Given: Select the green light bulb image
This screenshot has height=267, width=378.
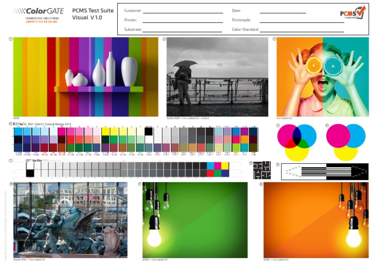Looking at the screenshot, I should (195, 219).
